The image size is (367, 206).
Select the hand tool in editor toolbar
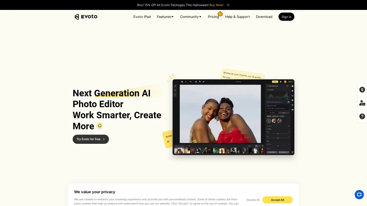[196, 82]
